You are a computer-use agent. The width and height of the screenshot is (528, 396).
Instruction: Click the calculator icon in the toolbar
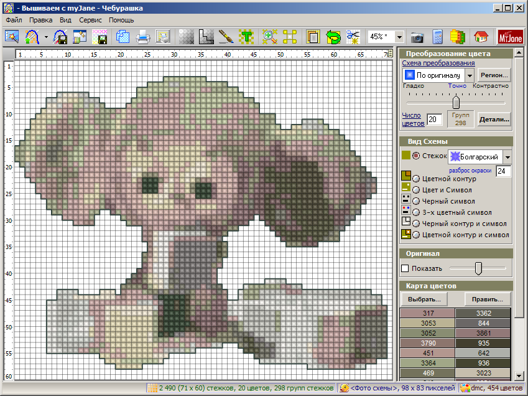[437, 37]
